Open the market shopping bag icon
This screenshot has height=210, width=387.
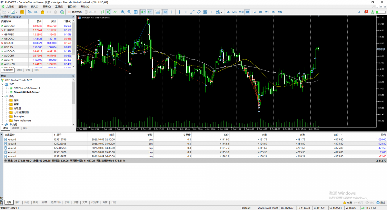pos(43,12)
